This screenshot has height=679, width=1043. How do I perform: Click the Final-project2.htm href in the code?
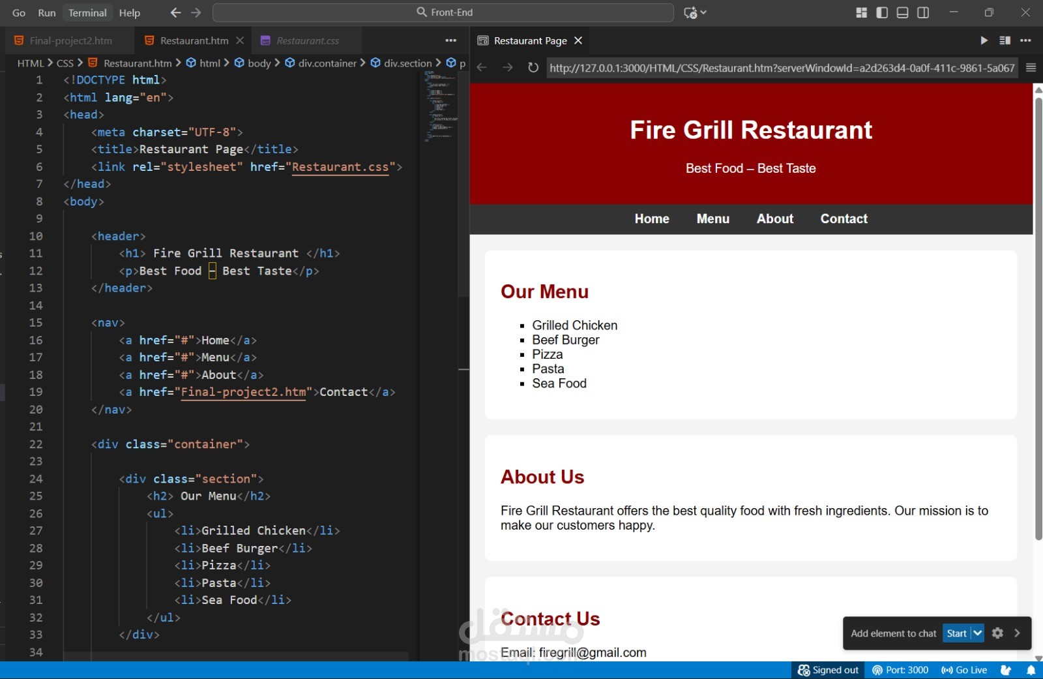[x=243, y=392]
